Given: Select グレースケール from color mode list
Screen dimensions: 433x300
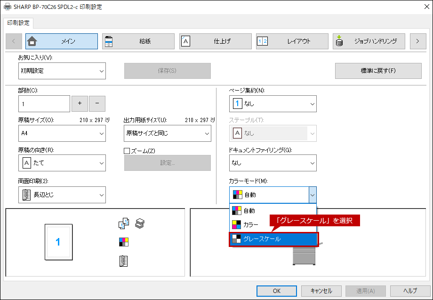Looking at the screenshot, I should coord(273,239).
